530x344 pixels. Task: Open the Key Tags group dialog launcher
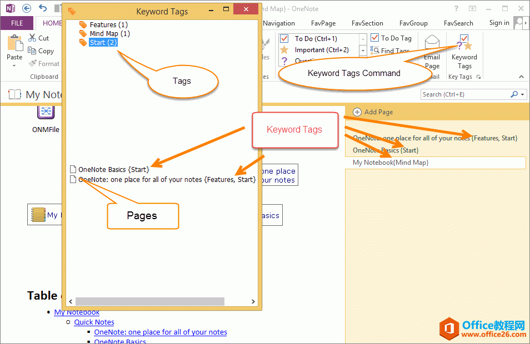479,77
